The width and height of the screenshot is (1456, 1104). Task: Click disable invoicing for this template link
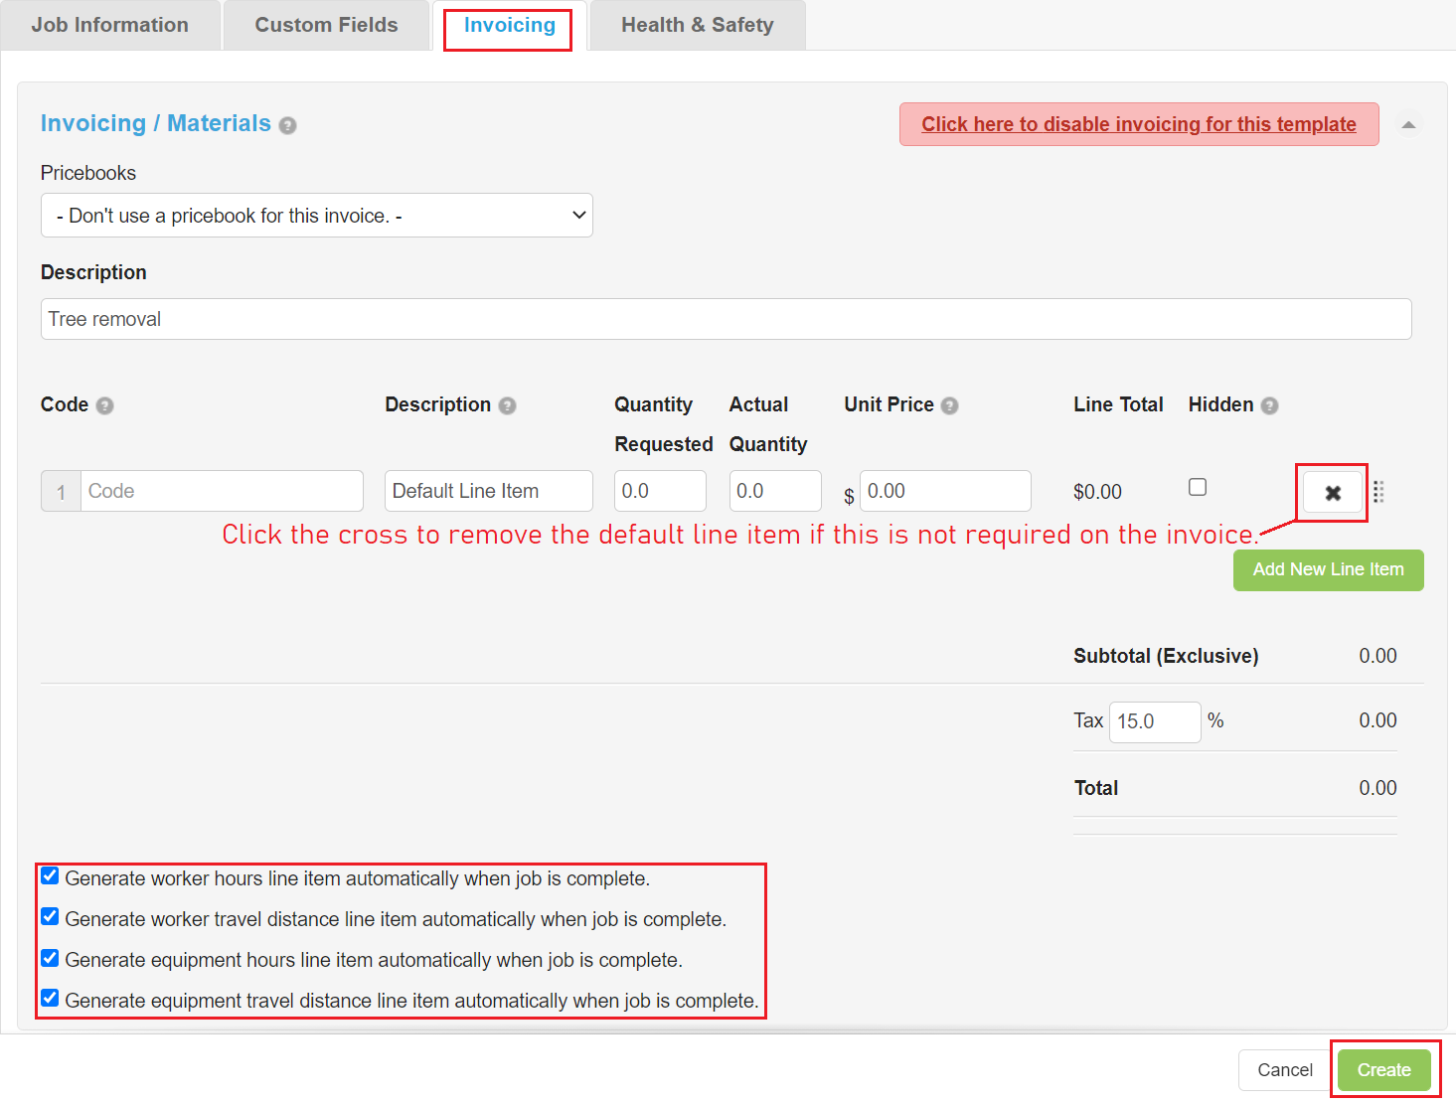click(1138, 124)
